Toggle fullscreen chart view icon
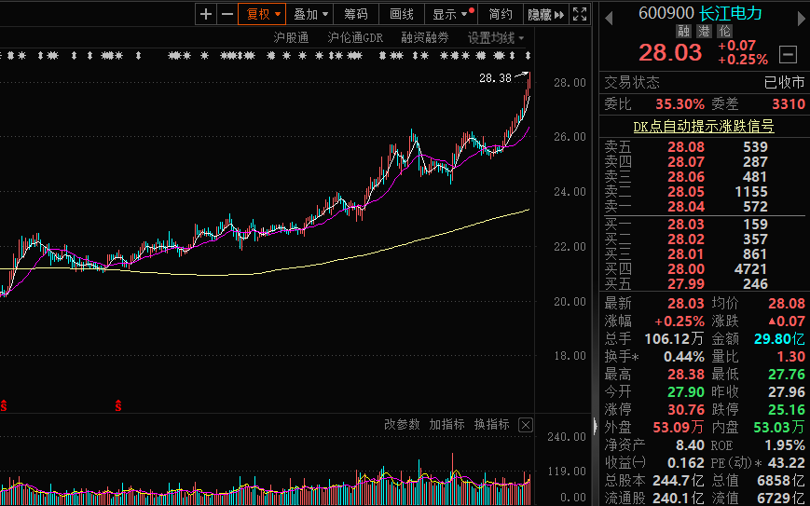The height and width of the screenshot is (506, 810). (580, 14)
